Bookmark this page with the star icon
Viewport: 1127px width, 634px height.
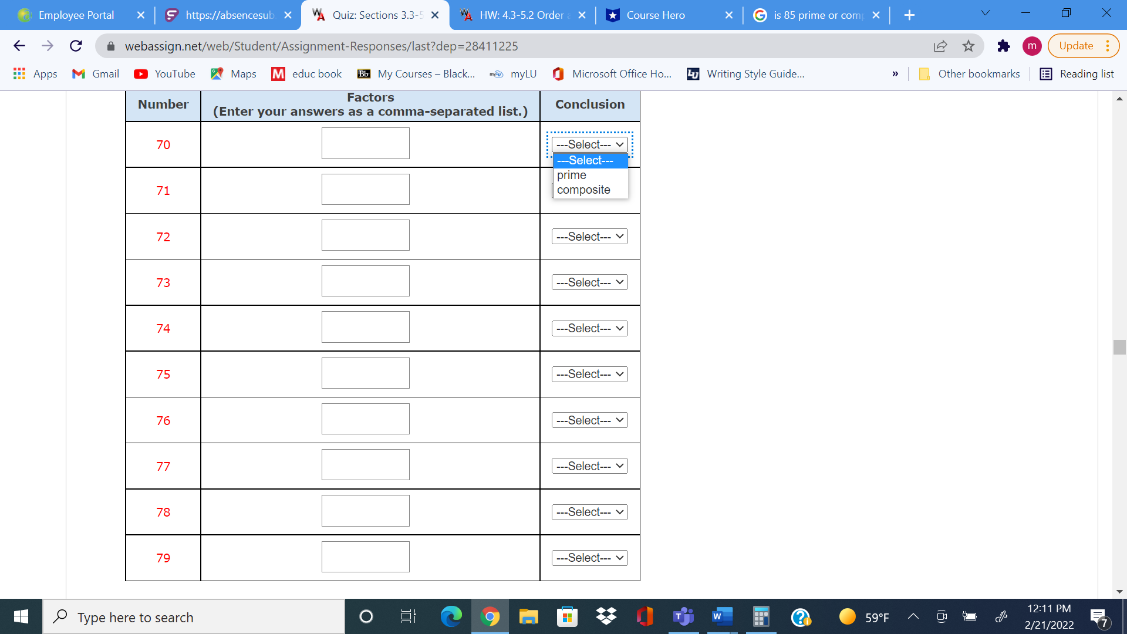[x=969, y=46]
